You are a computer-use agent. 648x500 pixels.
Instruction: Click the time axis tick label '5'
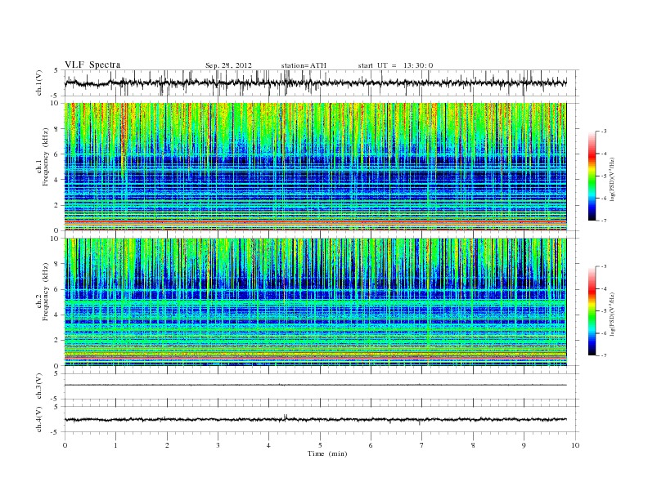[320, 445]
